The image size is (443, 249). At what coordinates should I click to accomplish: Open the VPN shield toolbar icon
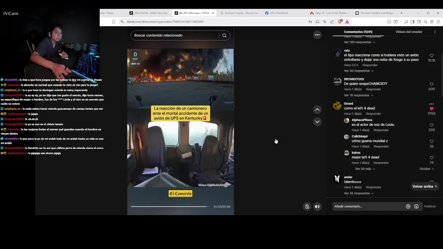pyautogui.click(x=432, y=21)
